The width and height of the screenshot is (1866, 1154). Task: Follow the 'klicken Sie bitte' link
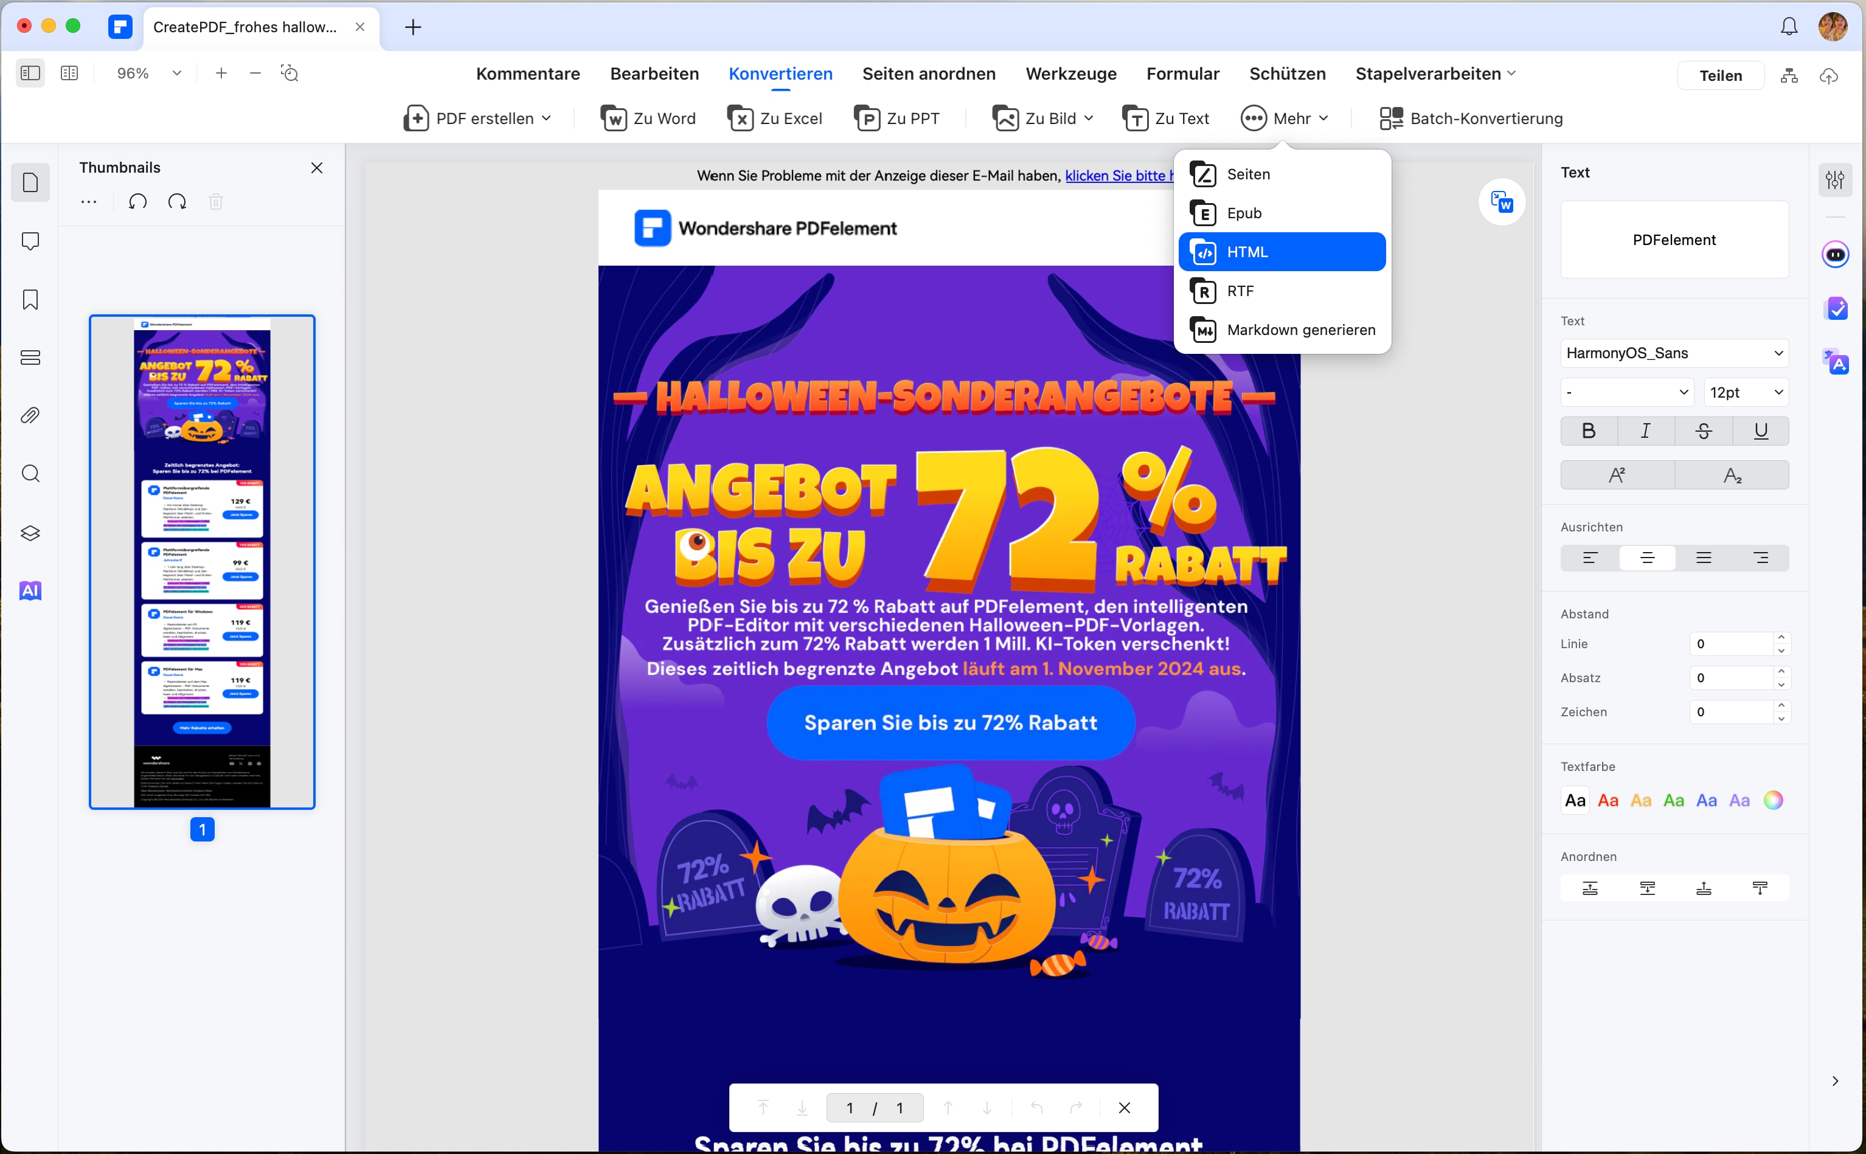1119,176
